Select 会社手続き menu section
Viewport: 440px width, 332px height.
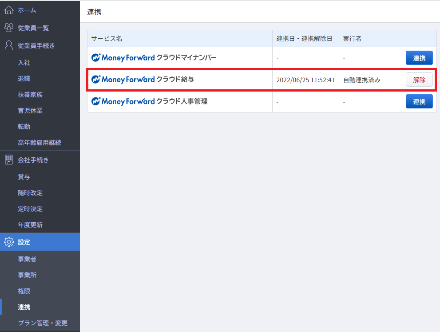pos(33,160)
